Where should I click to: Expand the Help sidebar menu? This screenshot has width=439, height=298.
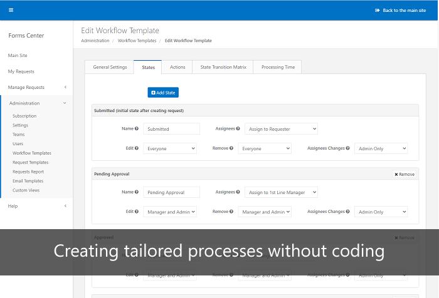click(x=36, y=206)
